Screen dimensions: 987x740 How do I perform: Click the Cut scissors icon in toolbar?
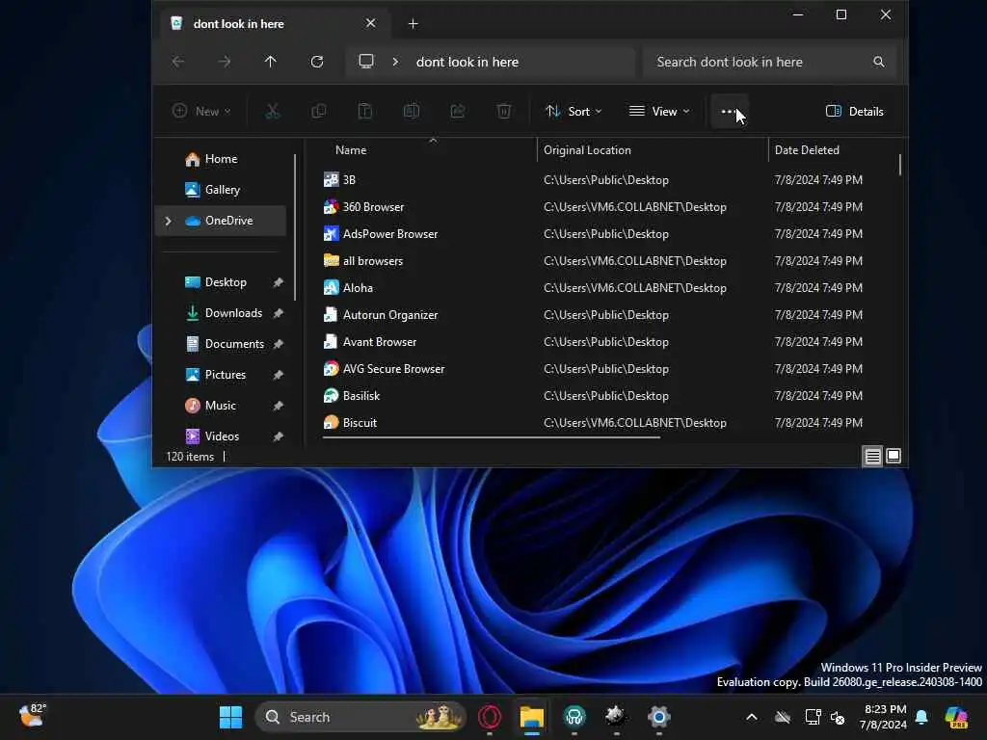(x=272, y=112)
